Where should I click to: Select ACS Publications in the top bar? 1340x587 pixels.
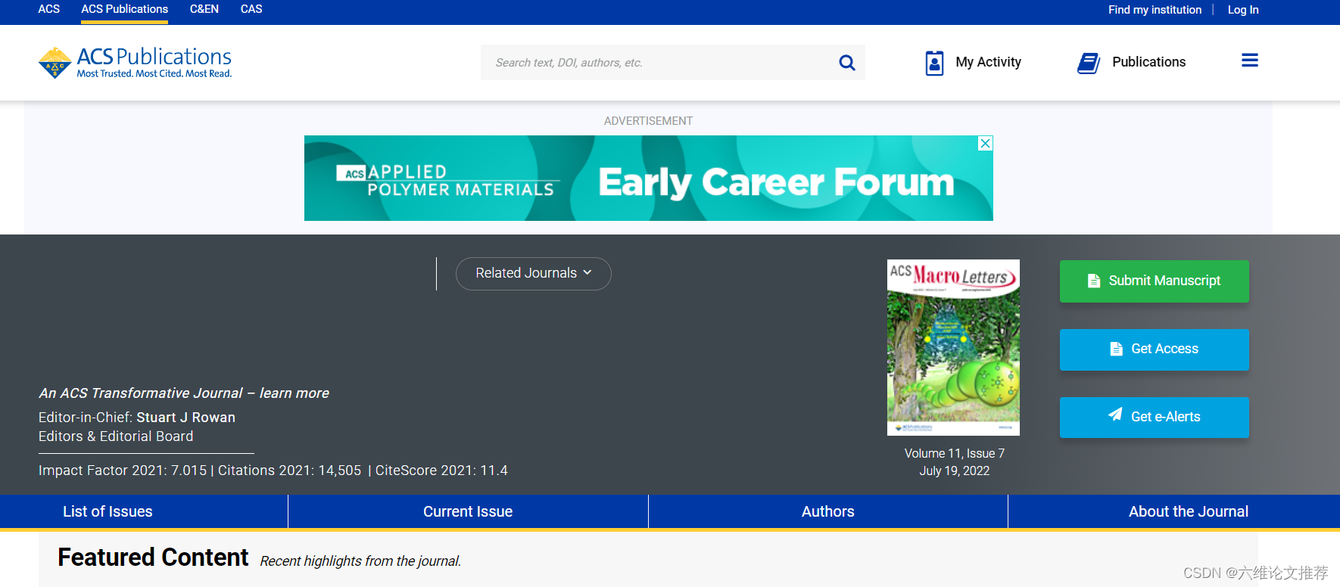(125, 9)
